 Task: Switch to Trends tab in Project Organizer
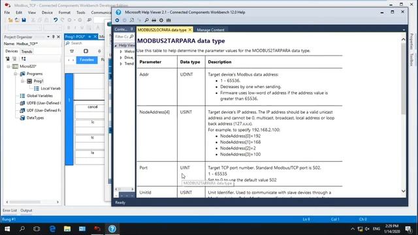tap(27, 52)
